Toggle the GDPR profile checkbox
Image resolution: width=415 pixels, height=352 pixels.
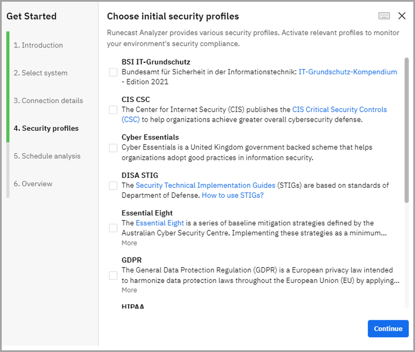113,275
